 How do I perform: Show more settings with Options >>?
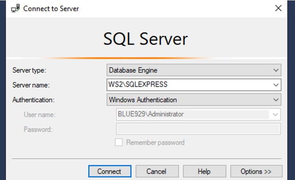pos(256,171)
